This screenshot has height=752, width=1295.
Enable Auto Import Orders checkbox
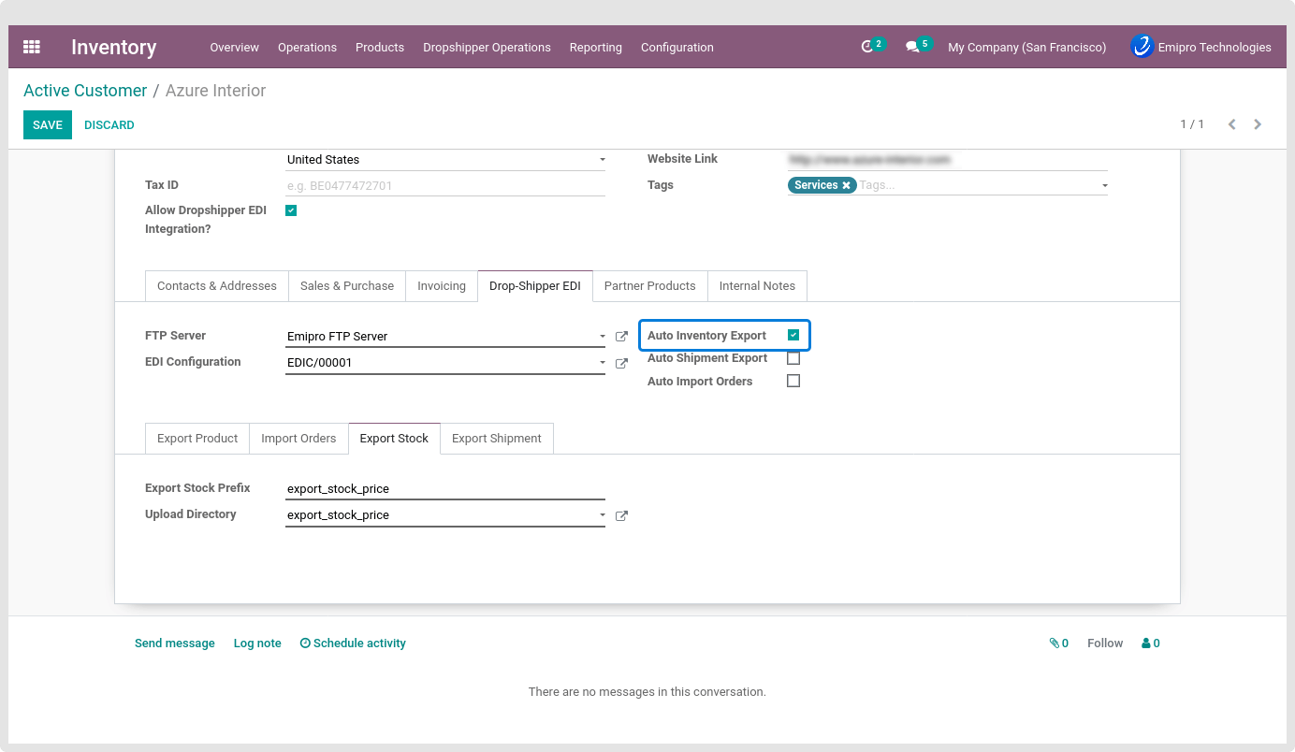pyautogui.click(x=793, y=381)
